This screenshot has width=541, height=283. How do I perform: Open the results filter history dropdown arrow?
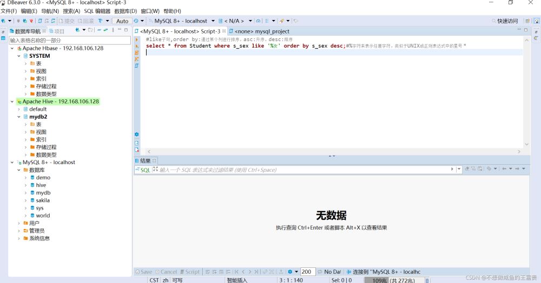pyautogui.click(x=459, y=169)
